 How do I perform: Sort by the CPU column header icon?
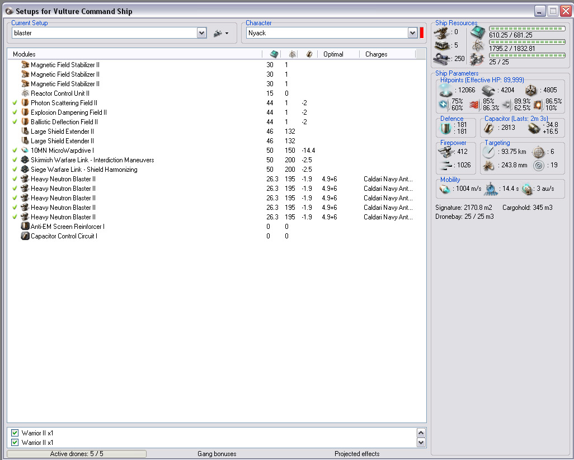pos(274,54)
